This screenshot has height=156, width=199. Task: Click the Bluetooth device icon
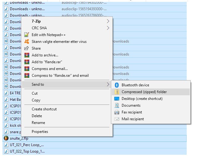tap(117, 85)
